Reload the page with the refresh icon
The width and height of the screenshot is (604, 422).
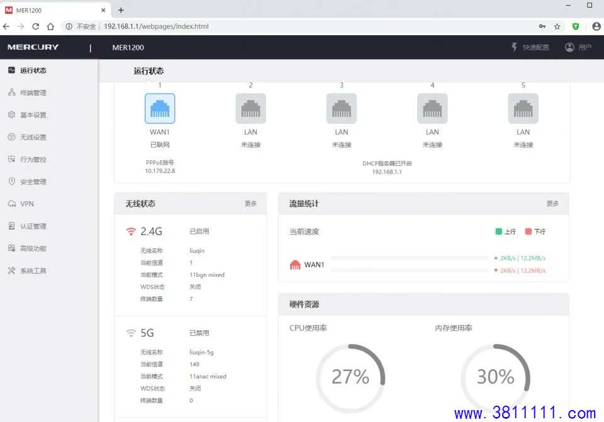click(x=35, y=26)
